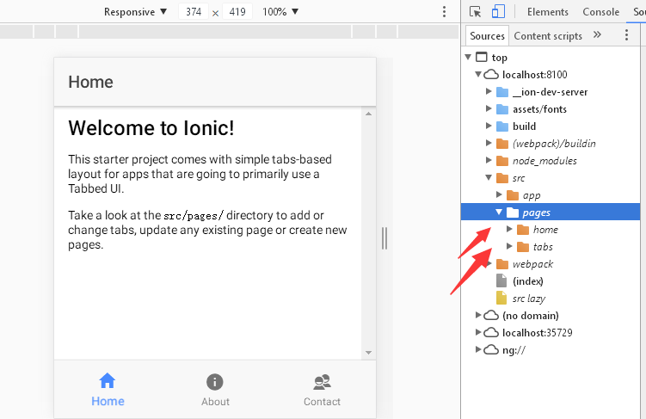The height and width of the screenshot is (419, 646).
Task: Tap the About tab in the app
Action: (215, 390)
